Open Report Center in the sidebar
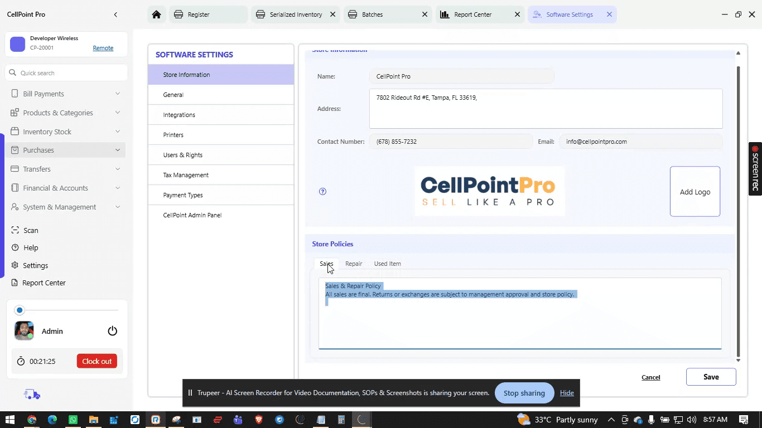The image size is (762, 428). (38, 283)
